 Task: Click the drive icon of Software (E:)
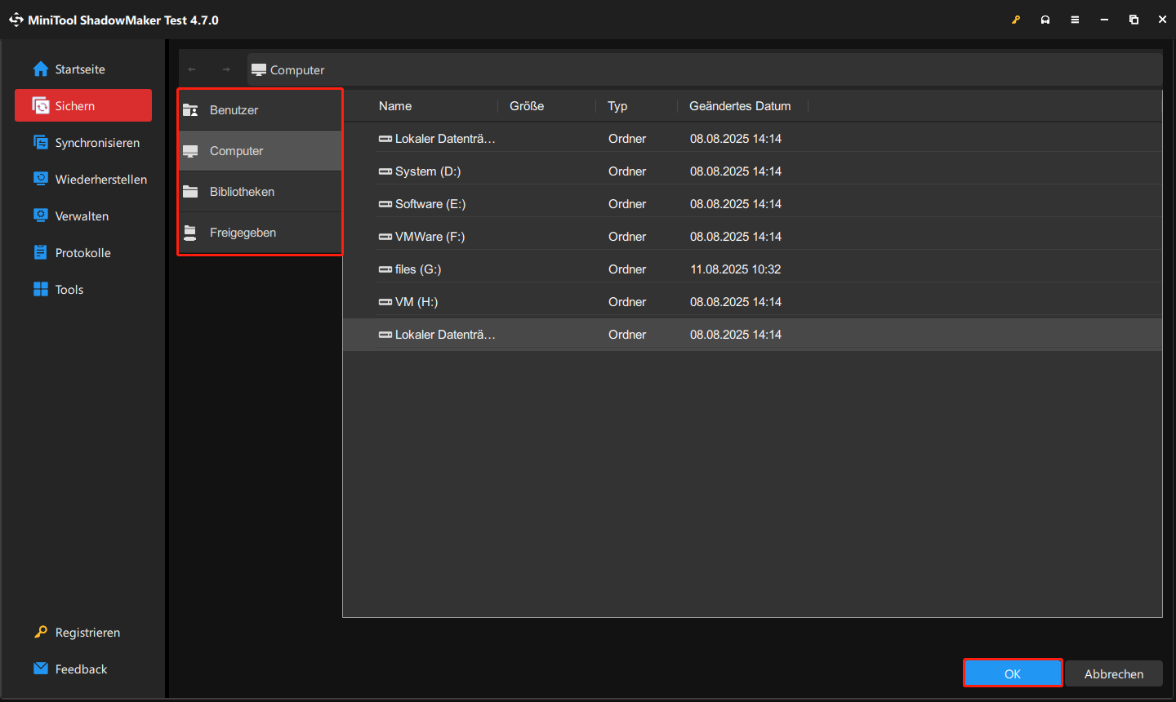coord(385,204)
